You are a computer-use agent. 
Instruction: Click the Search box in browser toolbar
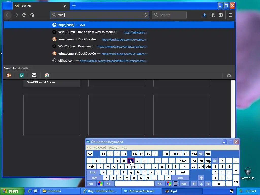(169, 15)
